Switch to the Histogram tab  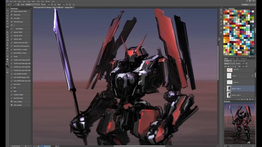[x=244, y=58]
